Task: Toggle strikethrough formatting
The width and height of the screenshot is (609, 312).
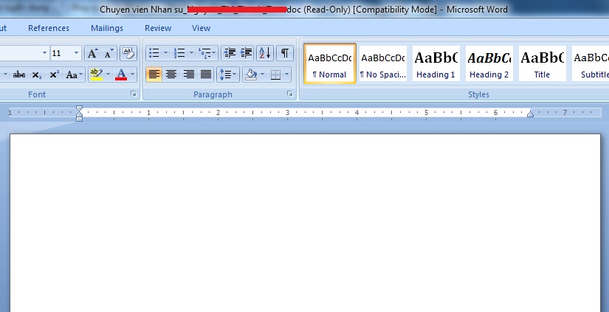Action: coord(19,74)
